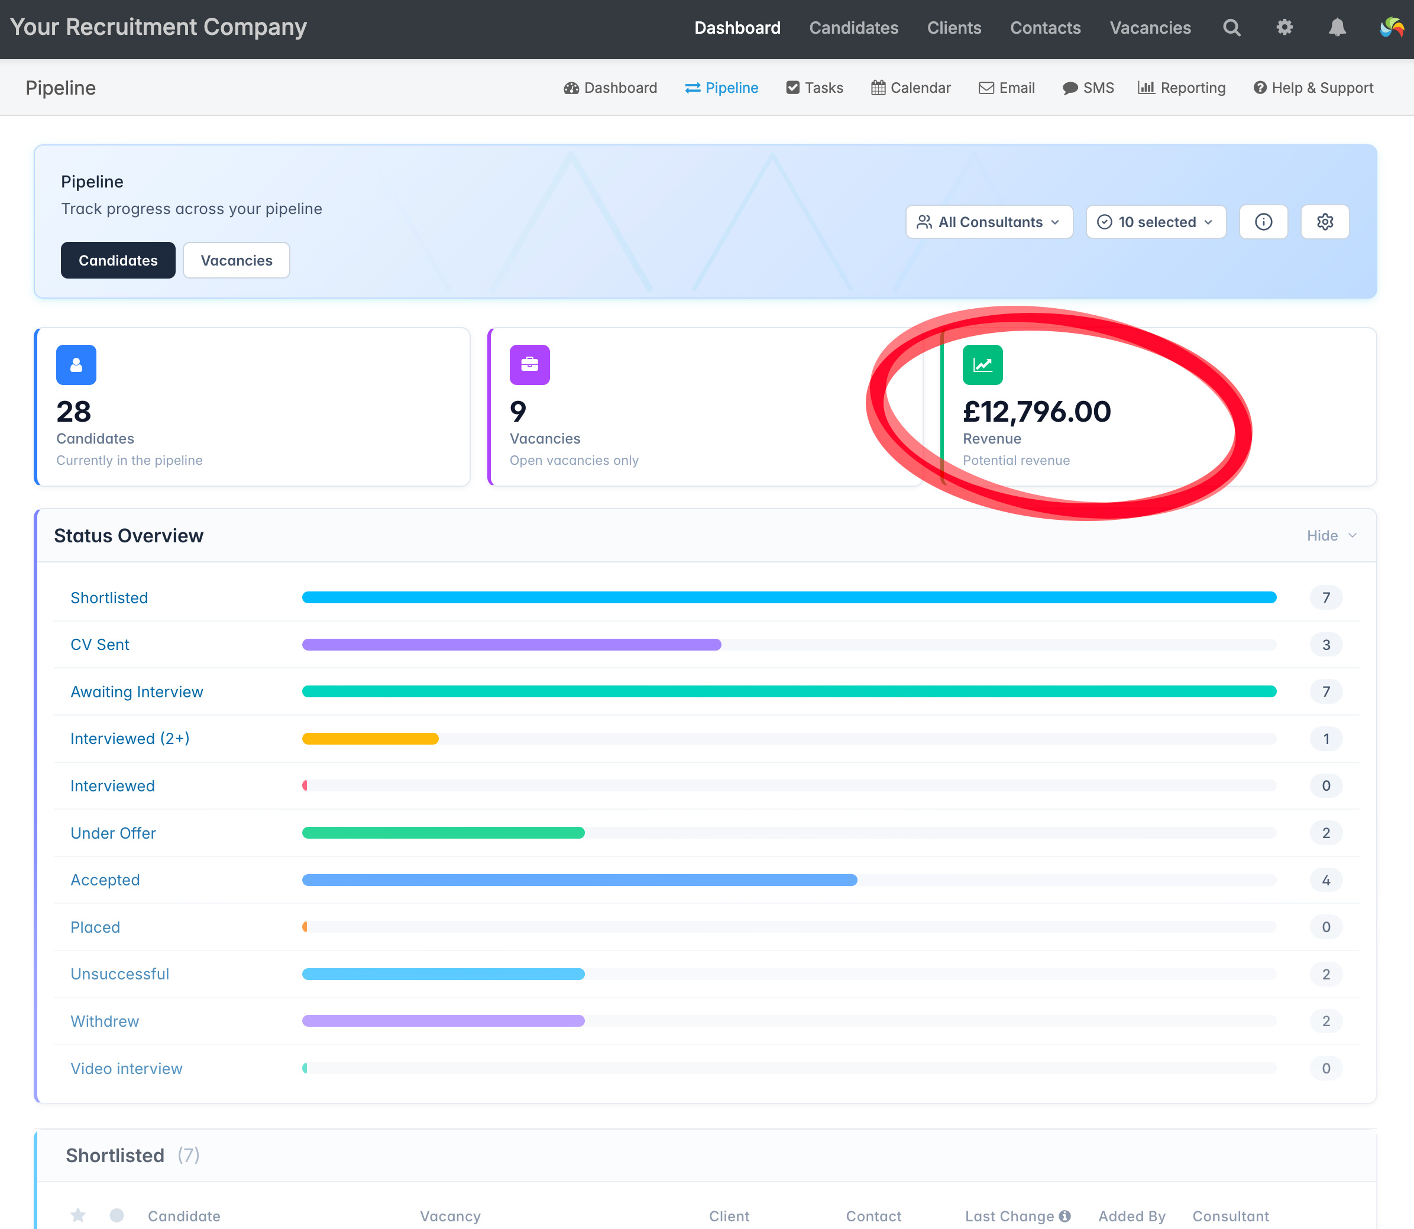
Task: Click the £12,796.00 revenue figure
Action: pyautogui.click(x=1036, y=412)
